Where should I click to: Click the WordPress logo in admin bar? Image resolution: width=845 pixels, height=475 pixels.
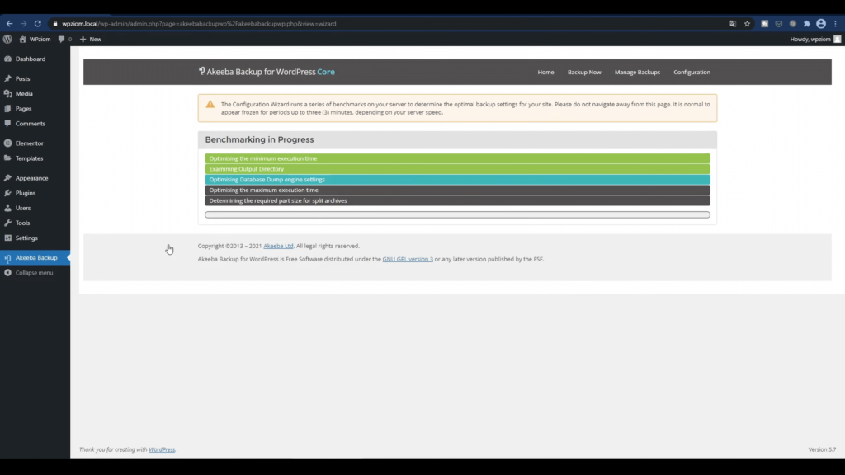[x=7, y=39]
